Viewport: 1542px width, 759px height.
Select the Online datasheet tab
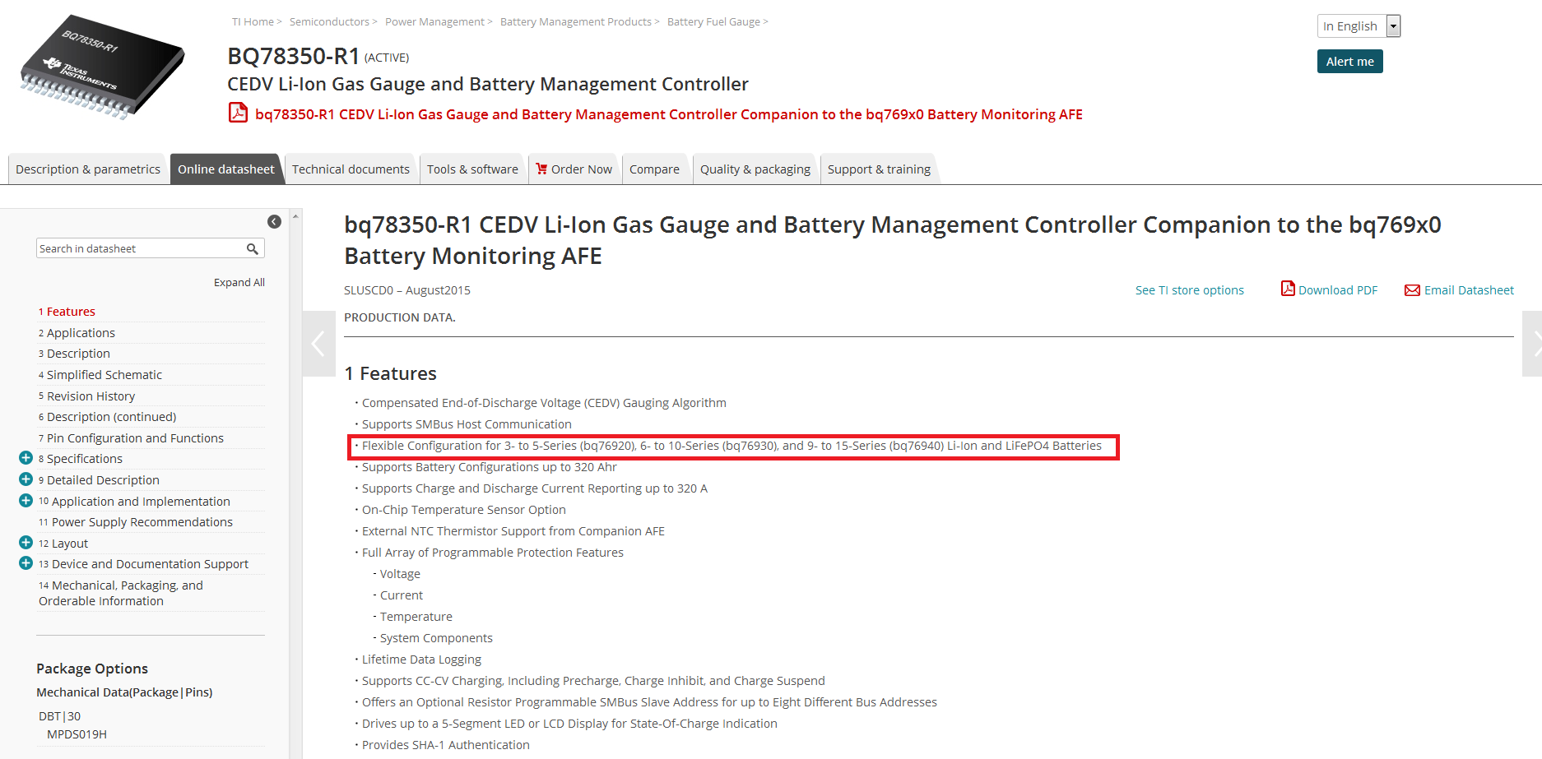coord(226,169)
